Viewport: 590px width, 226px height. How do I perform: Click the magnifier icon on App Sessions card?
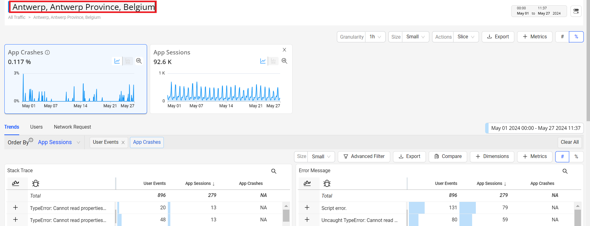coord(284,61)
